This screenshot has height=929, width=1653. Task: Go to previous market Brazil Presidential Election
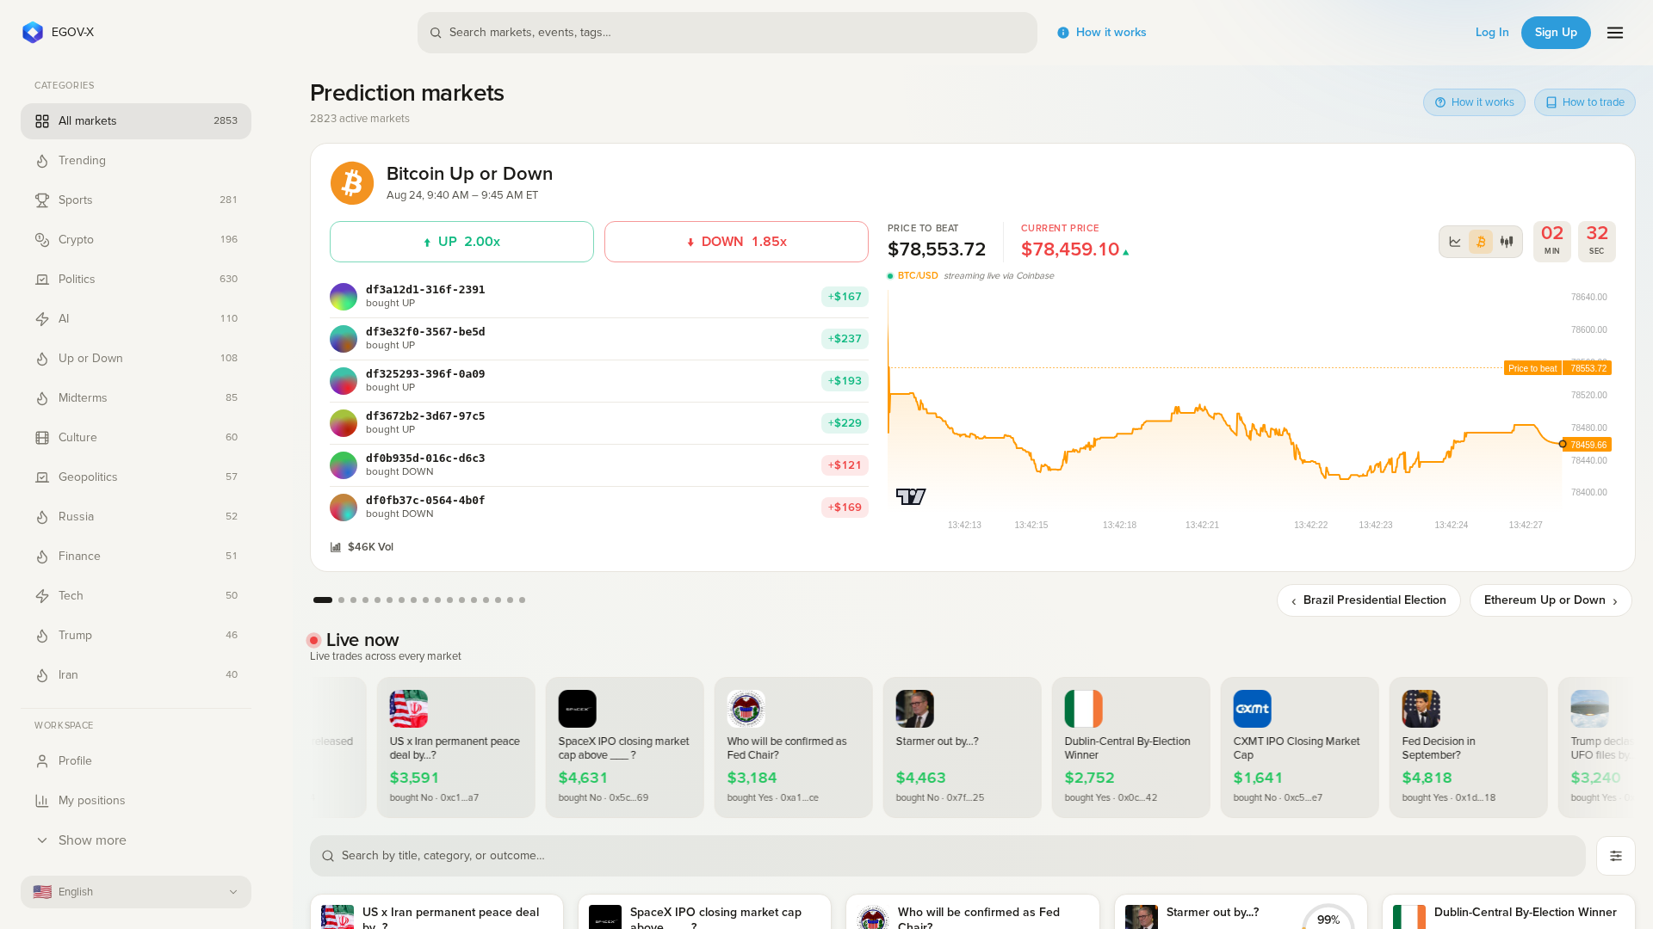[1369, 600]
